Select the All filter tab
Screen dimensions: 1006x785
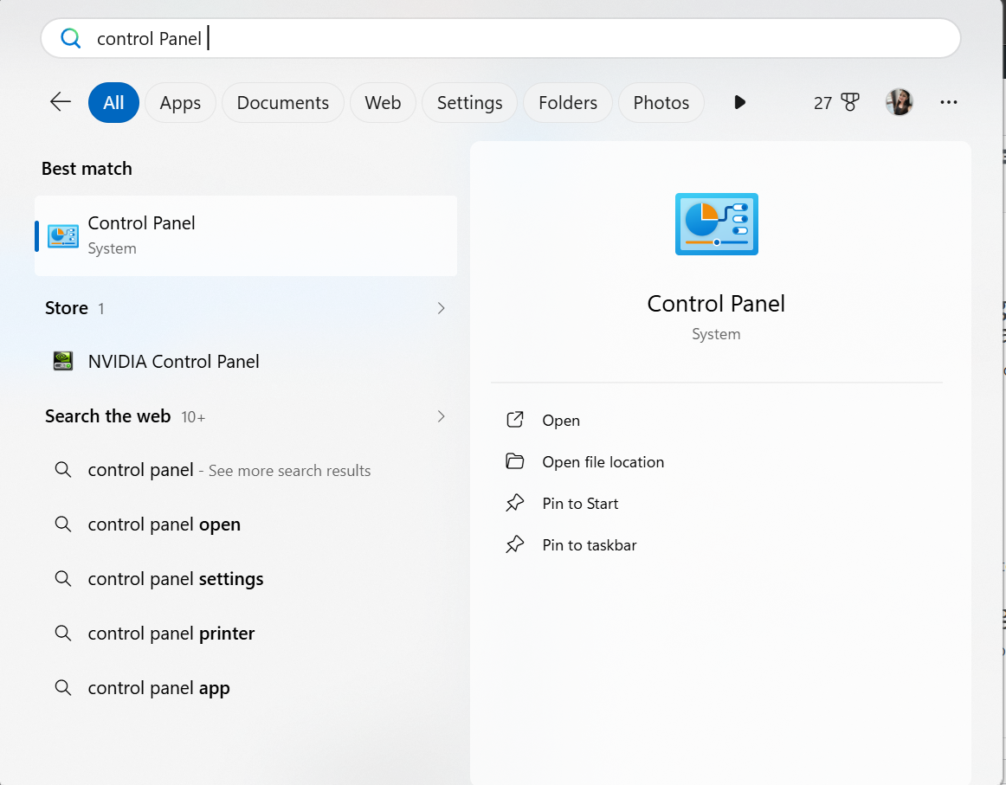(113, 103)
